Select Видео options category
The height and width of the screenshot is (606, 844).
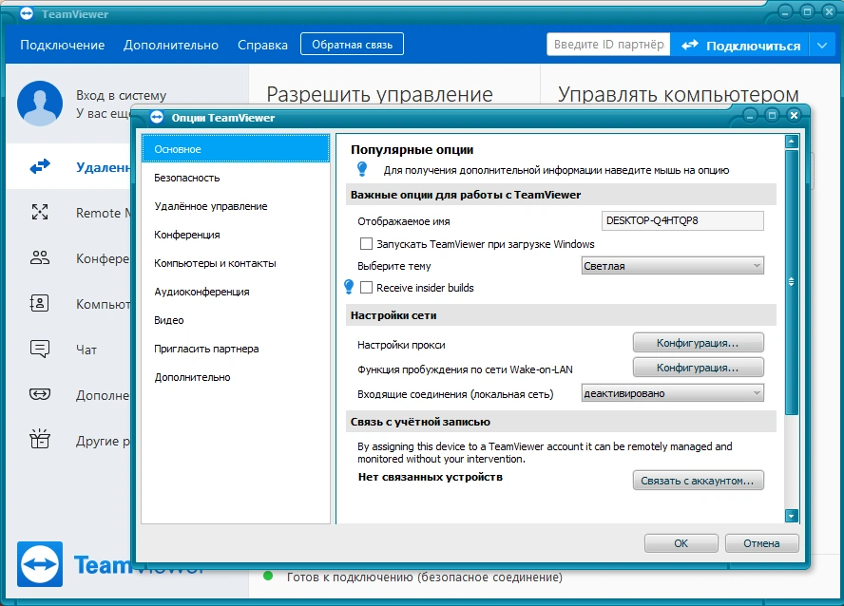pyautogui.click(x=236, y=320)
